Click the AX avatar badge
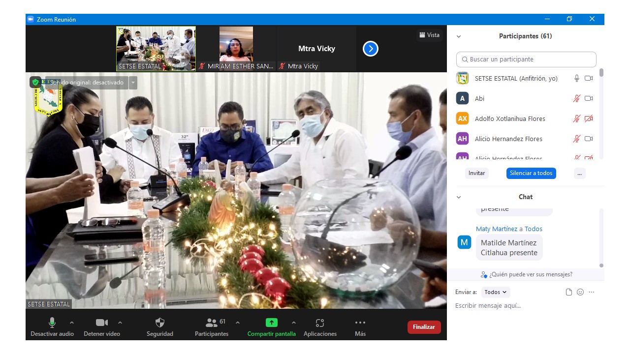 click(462, 118)
